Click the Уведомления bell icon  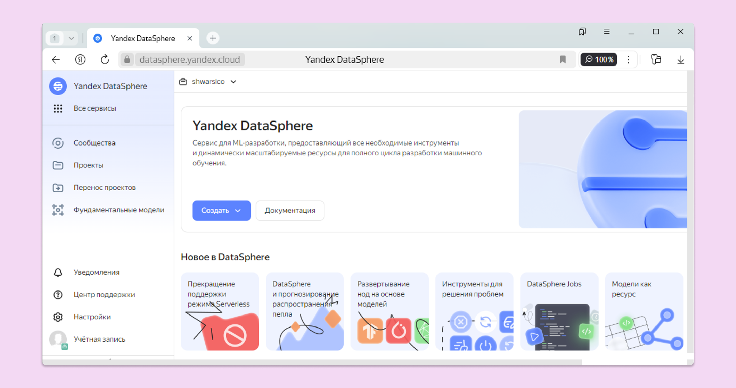(58, 272)
